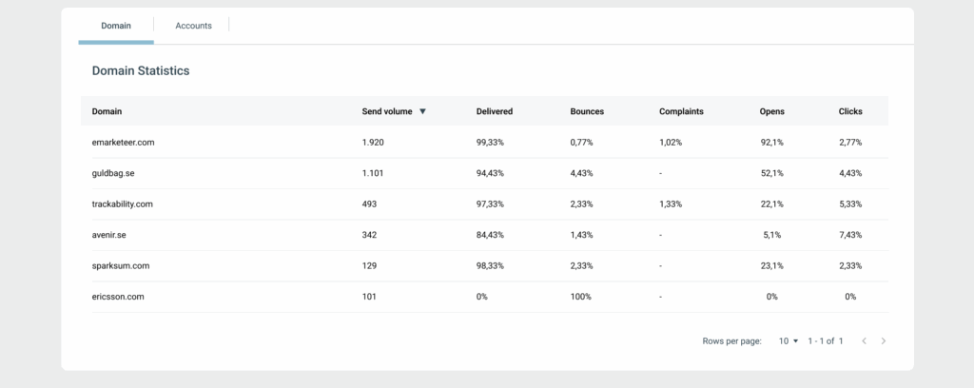Go to the previous page arrow
The width and height of the screenshot is (974, 388).
click(864, 340)
